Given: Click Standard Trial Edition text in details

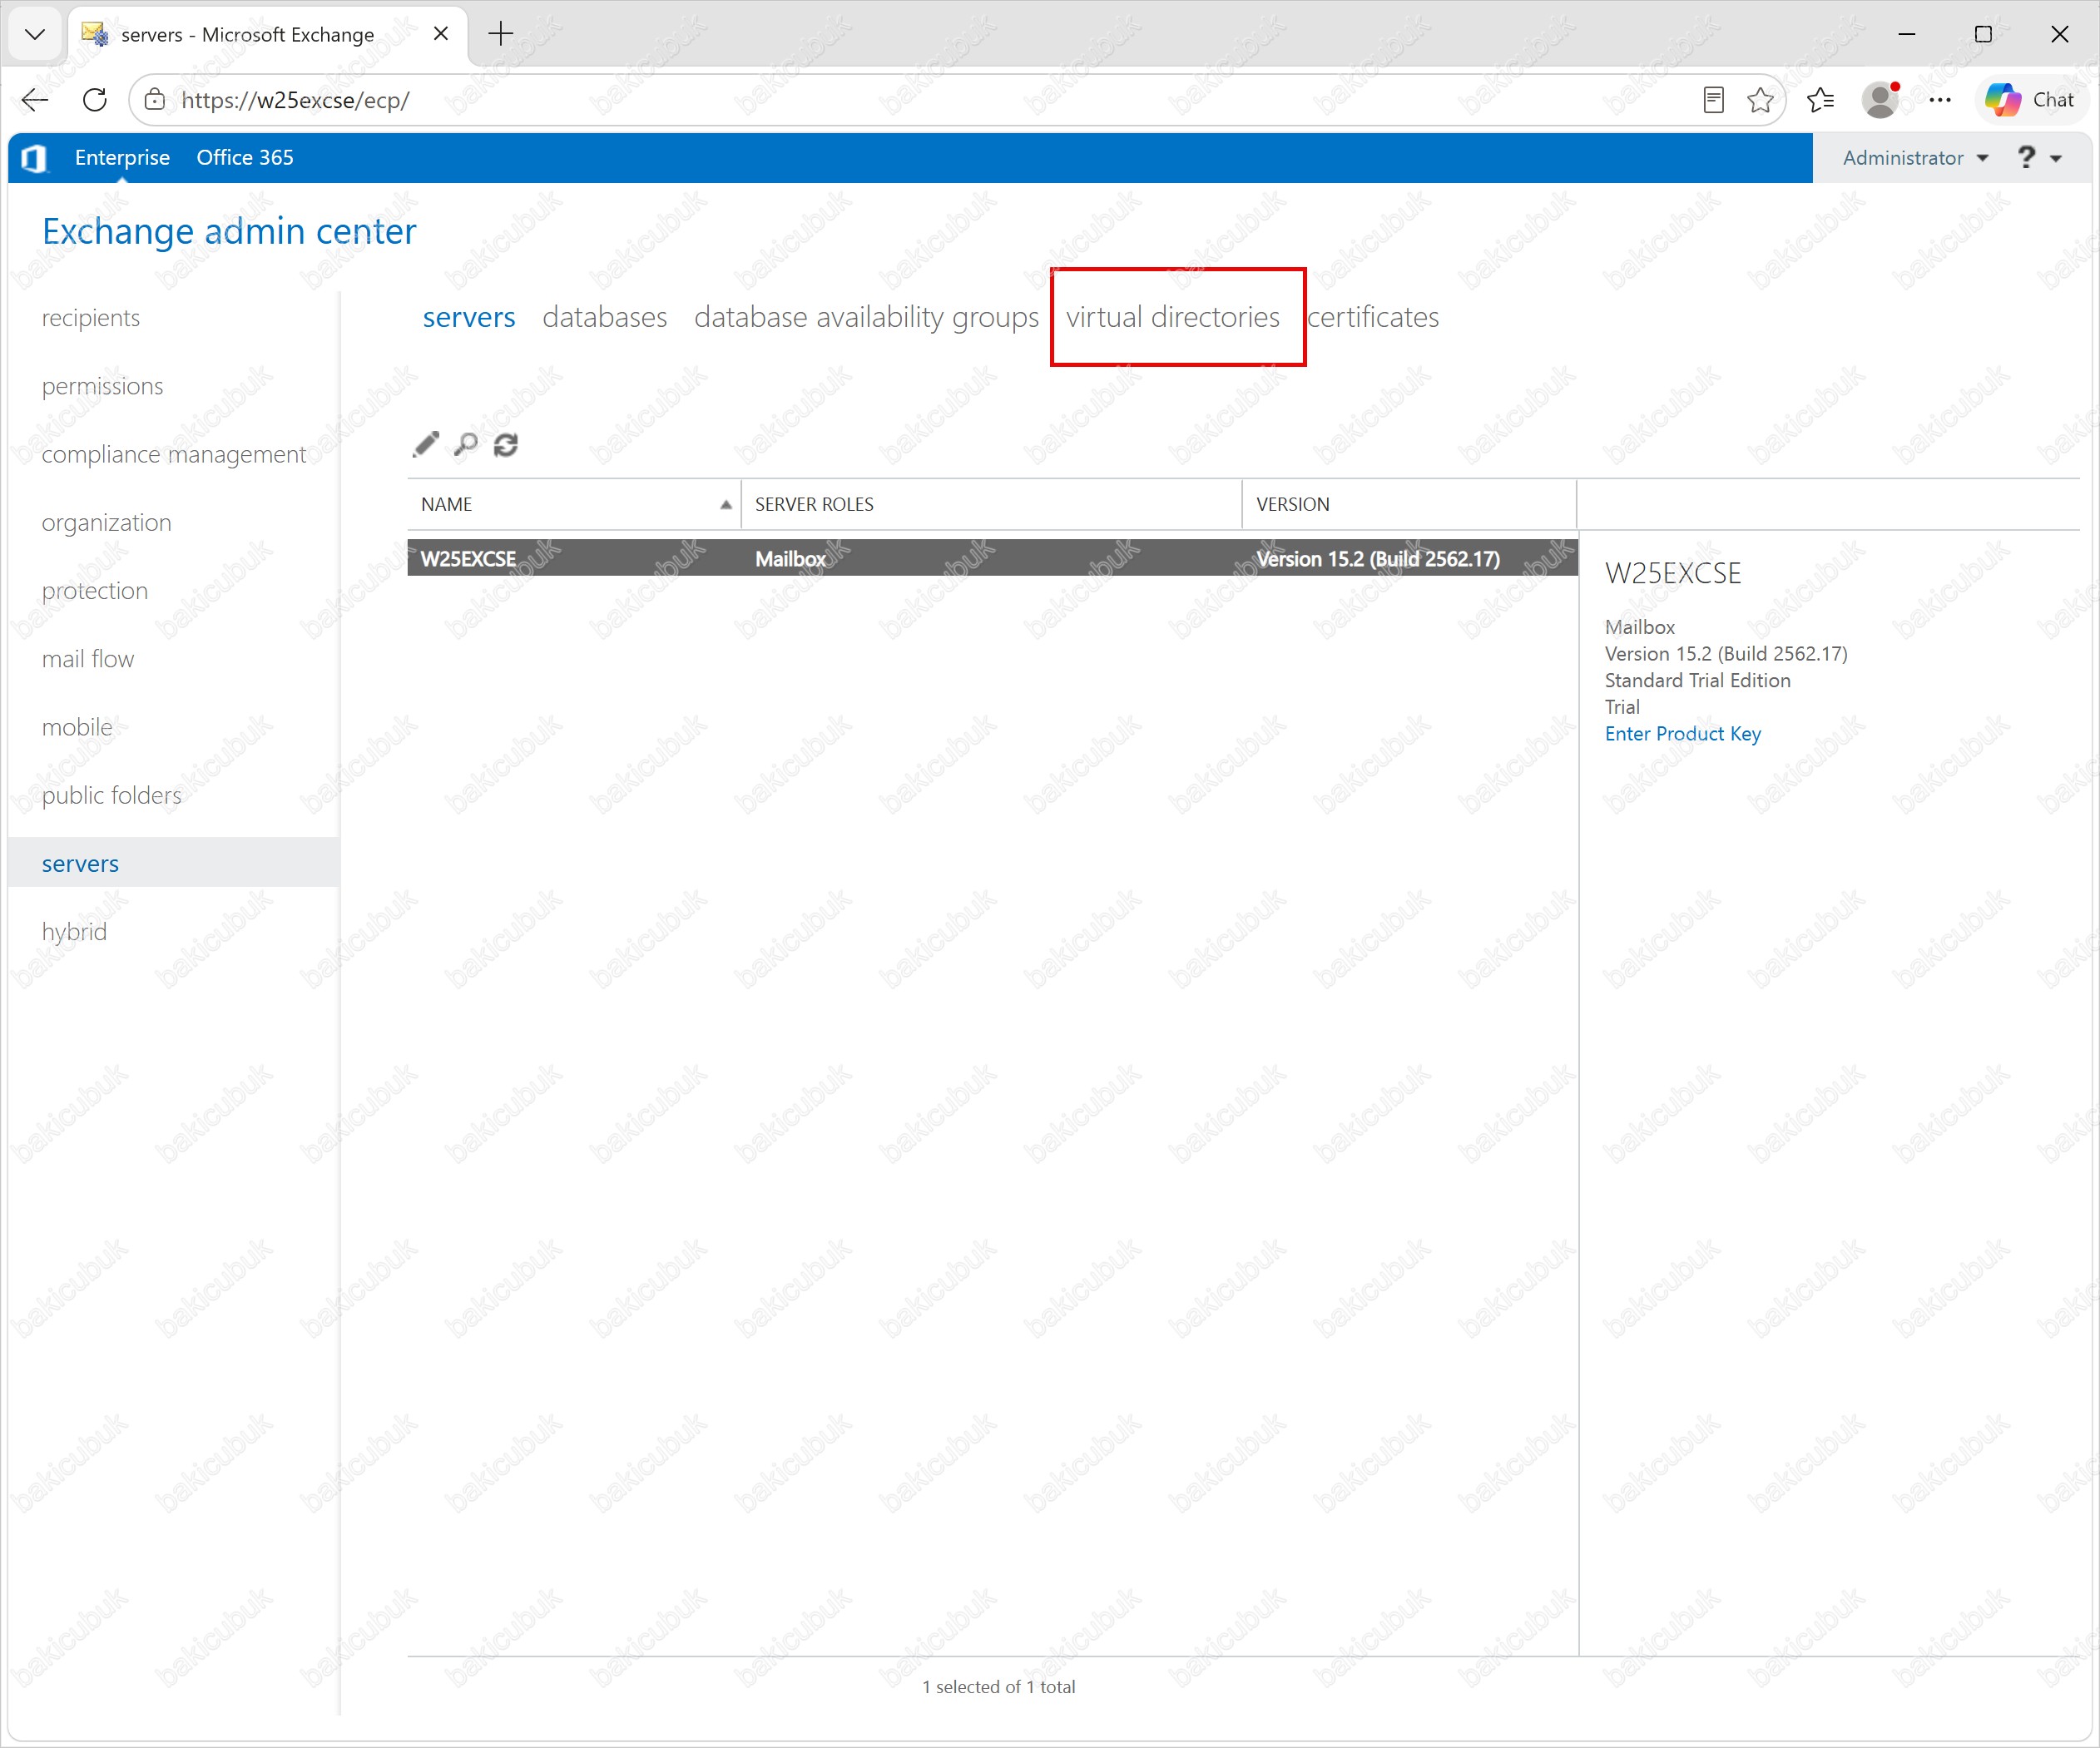Looking at the screenshot, I should (1698, 680).
